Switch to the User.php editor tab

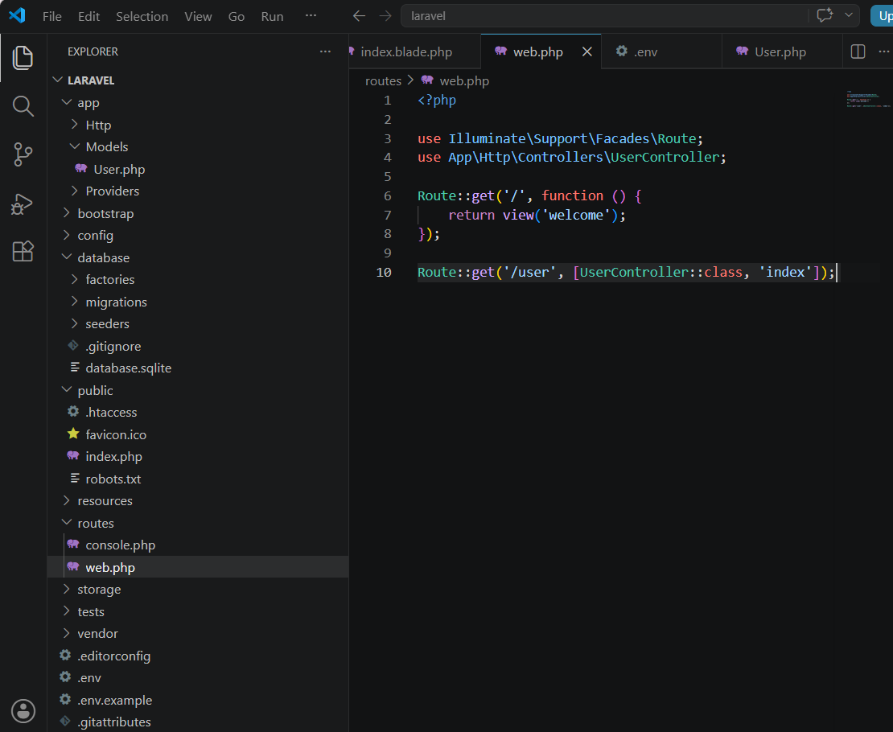pyautogui.click(x=781, y=51)
